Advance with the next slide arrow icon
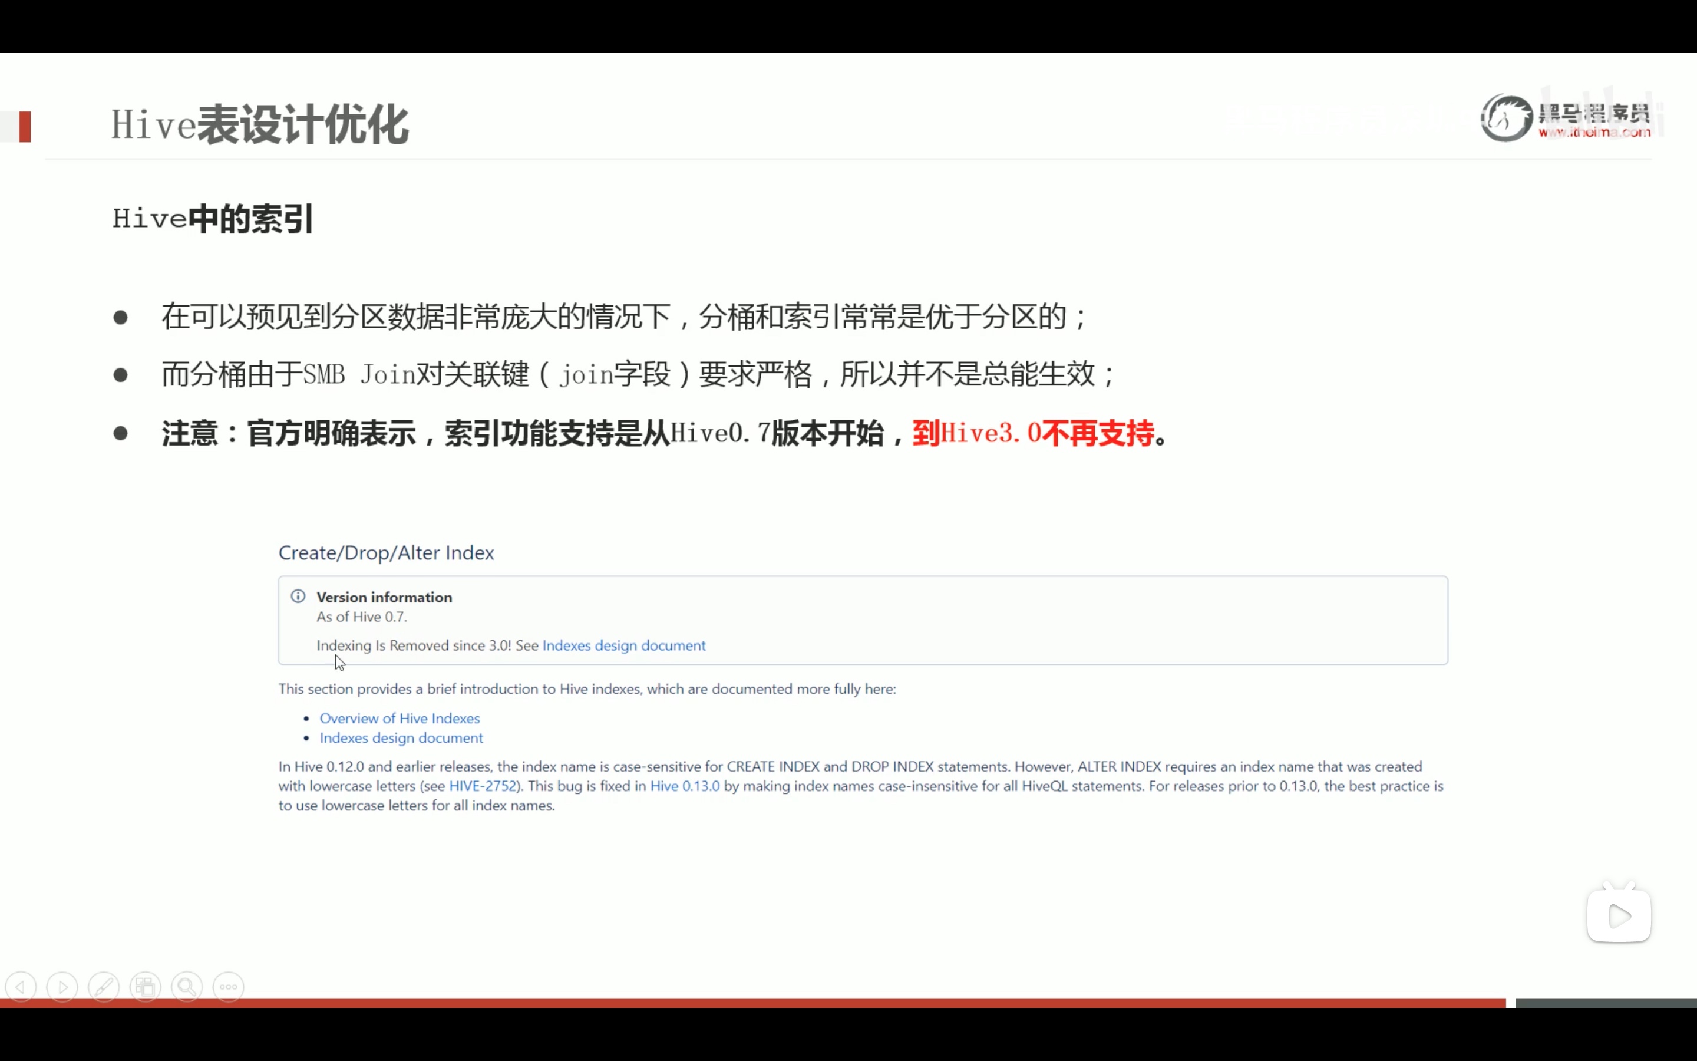The image size is (1697, 1061). click(62, 987)
